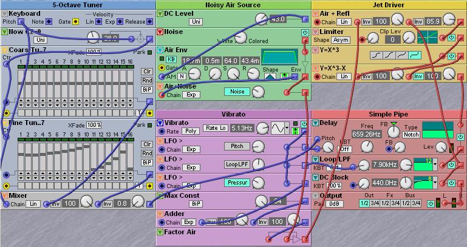Click the Asym shape button in Limiter
Image resolution: width=467 pixels, height=247 pixels.
pos(341,40)
